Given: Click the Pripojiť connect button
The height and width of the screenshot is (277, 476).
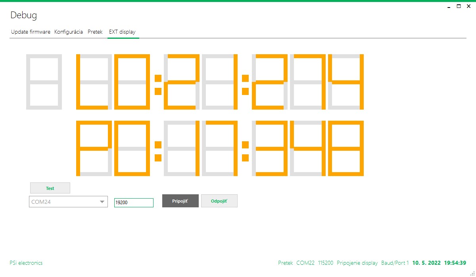Looking at the screenshot, I should 180,201.
